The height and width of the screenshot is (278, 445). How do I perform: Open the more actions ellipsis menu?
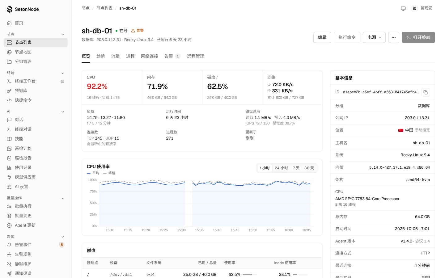click(394, 37)
